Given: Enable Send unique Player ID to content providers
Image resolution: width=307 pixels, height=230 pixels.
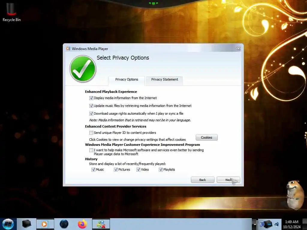Looking at the screenshot, I should [x=91, y=133].
